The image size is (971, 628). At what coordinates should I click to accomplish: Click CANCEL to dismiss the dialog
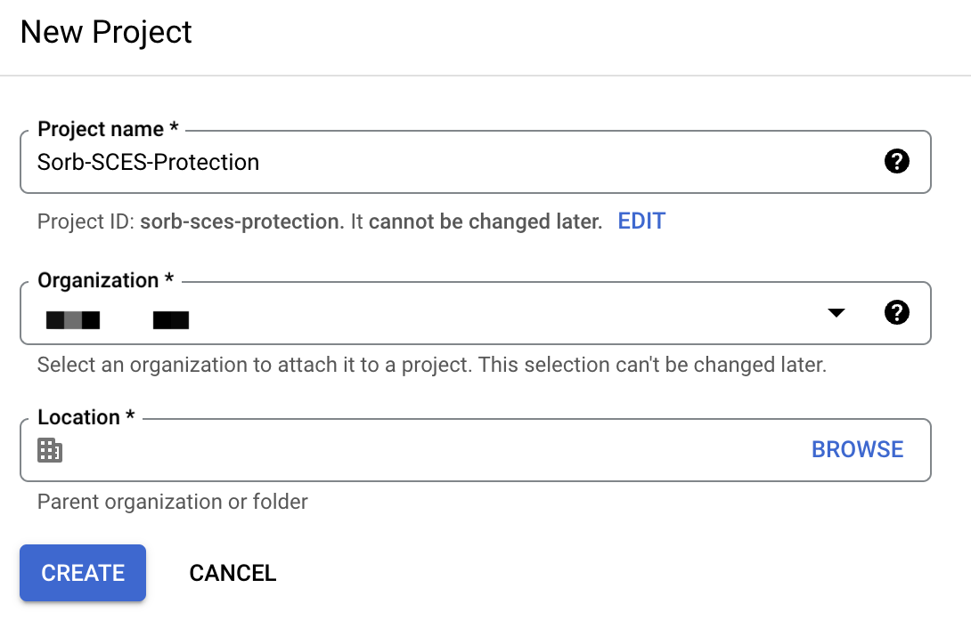232,573
